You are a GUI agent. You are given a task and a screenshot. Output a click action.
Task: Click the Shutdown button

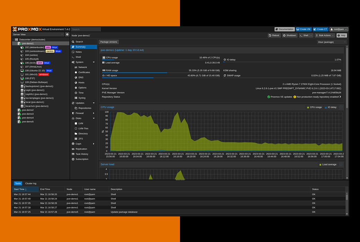(289, 35)
